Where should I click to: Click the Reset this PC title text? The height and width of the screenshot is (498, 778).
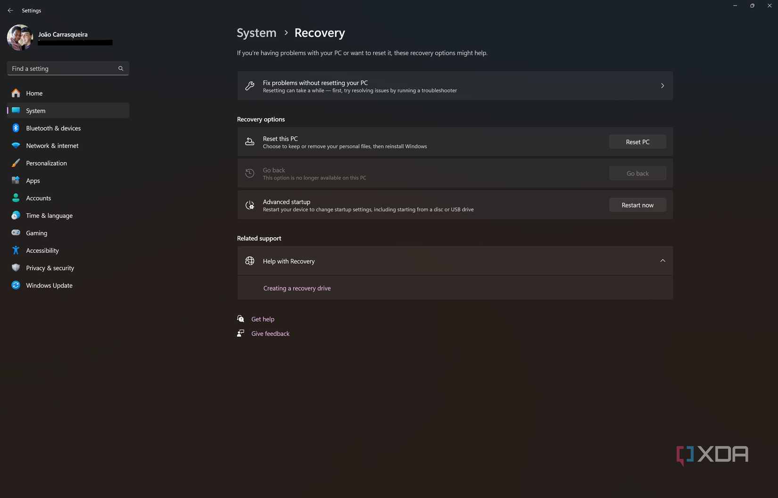click(280, 139)
